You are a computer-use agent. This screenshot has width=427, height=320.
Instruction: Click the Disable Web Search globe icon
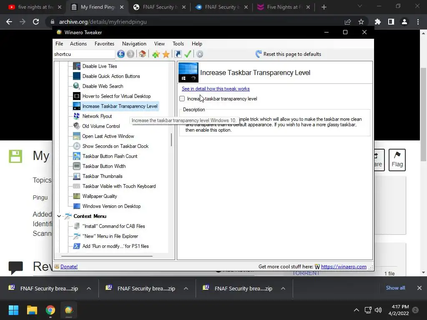(77, 86)
